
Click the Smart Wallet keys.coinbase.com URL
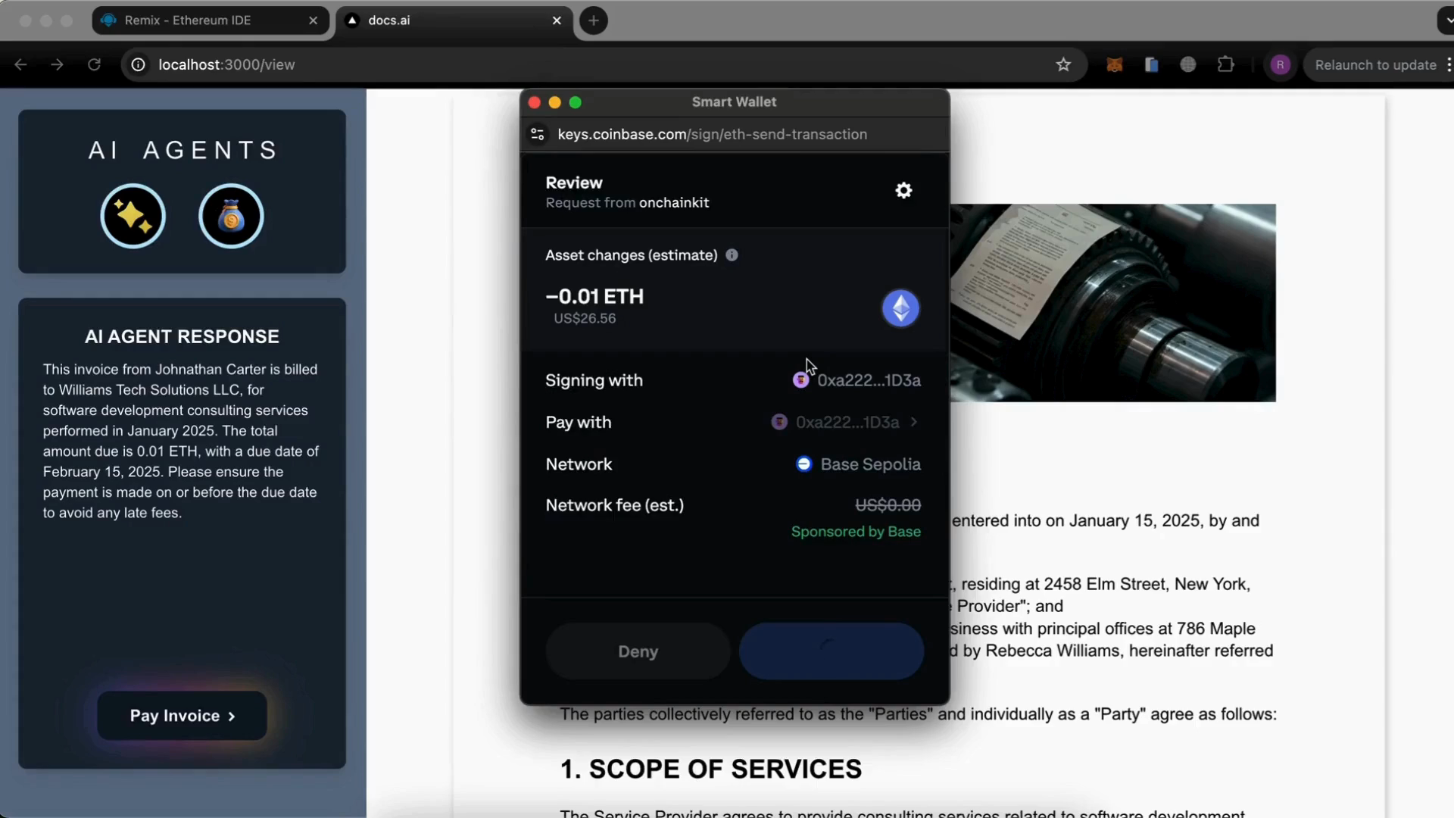click(713, 134)
